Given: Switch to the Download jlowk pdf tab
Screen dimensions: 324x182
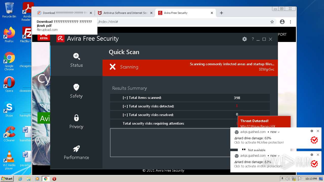Looking at the screenshot, I should coord(65,13).
